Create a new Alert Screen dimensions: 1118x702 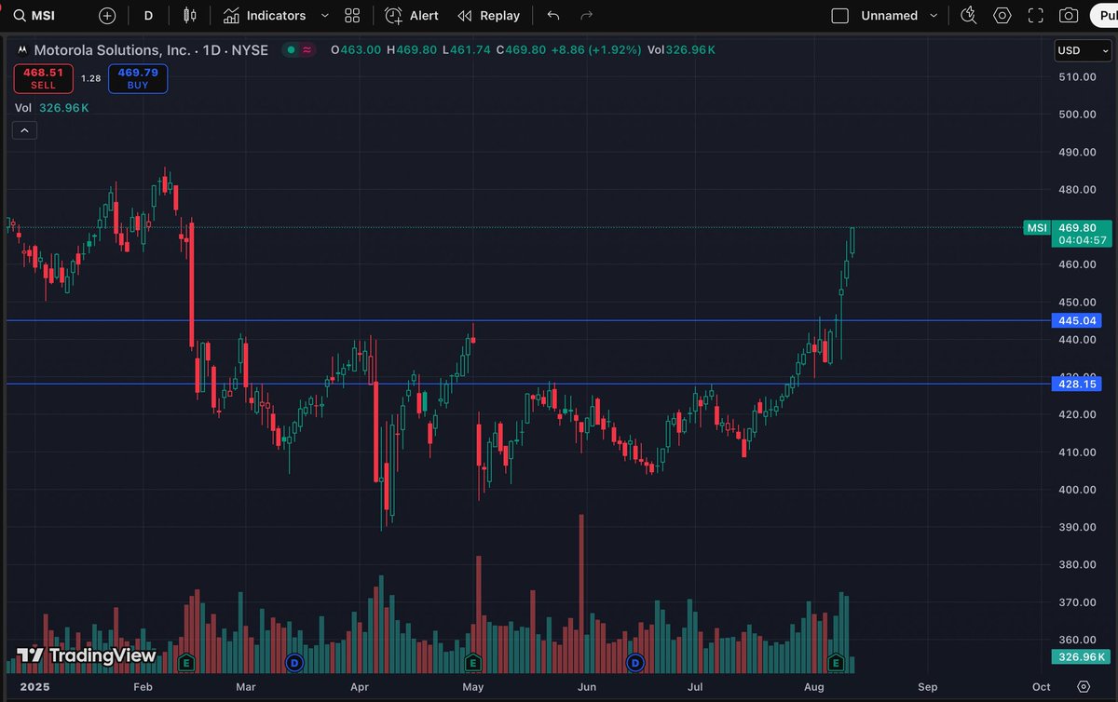click(411, 15)
